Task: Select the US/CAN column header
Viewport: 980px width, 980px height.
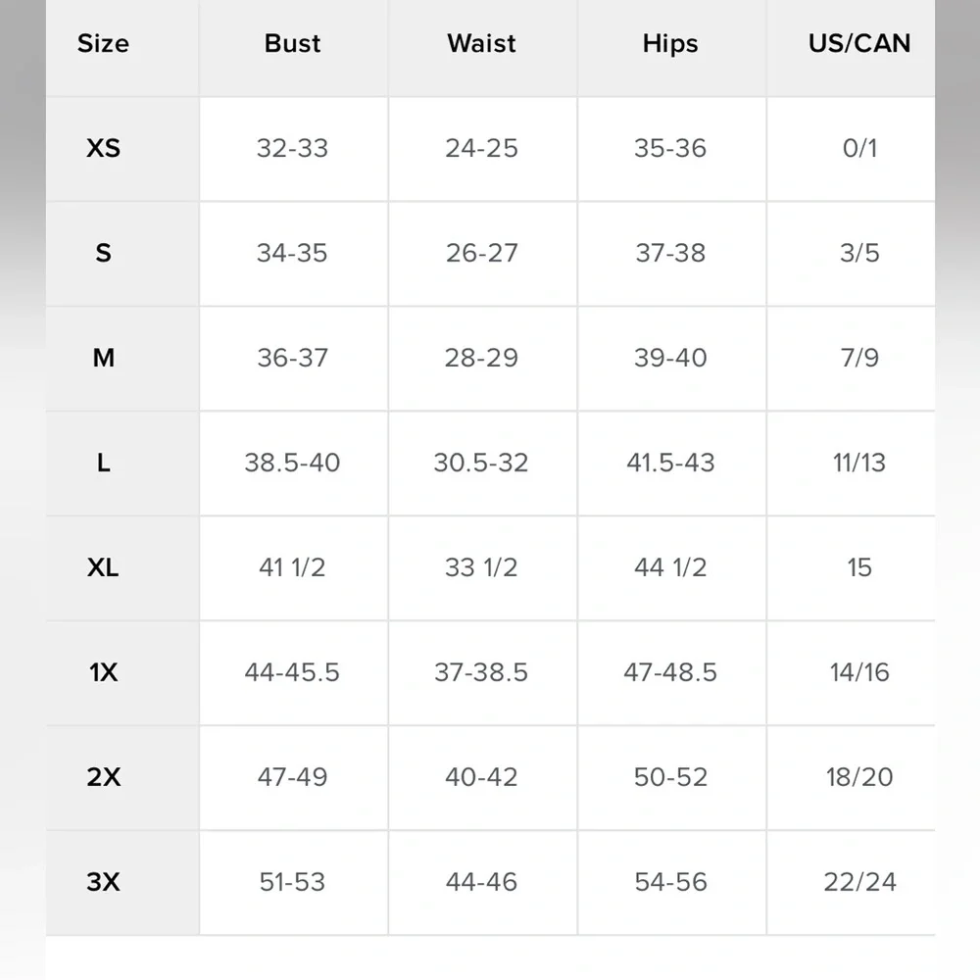Action: pos(858,44)
